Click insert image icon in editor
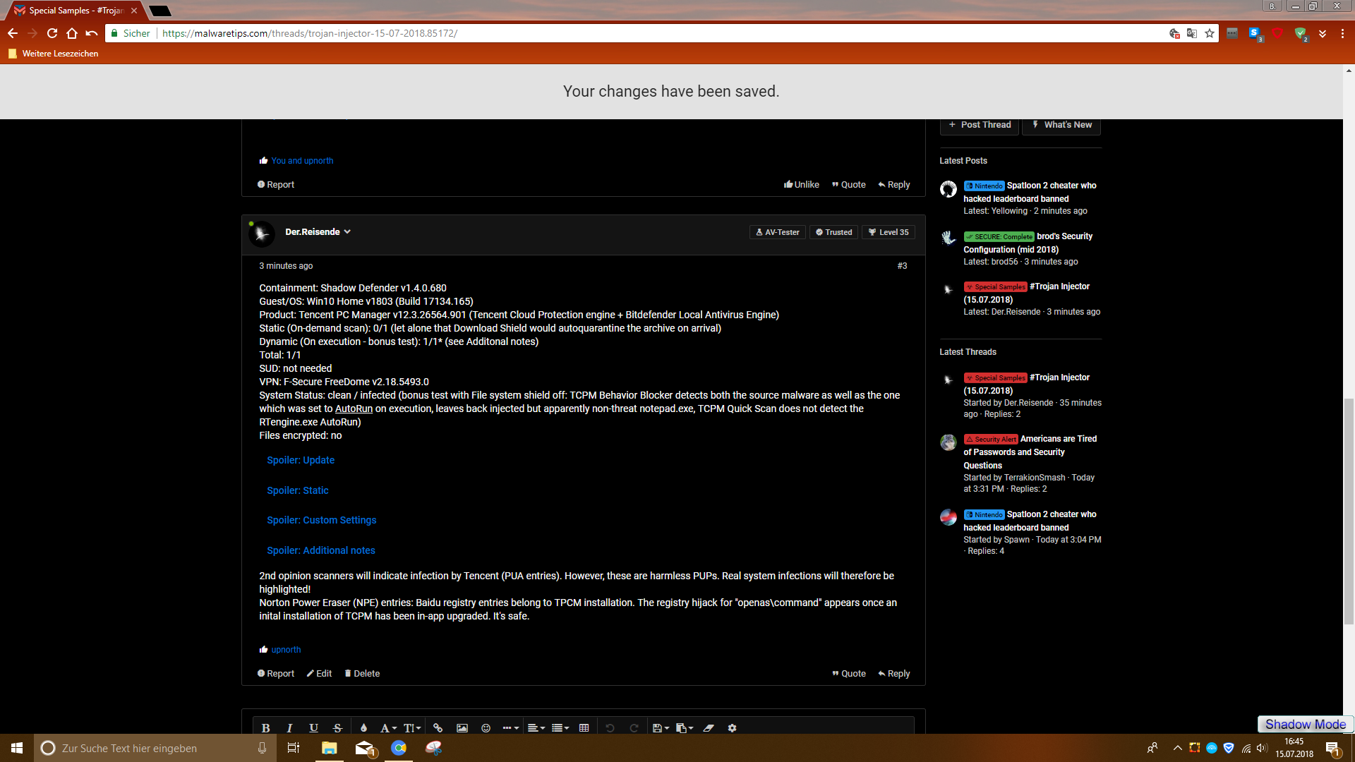This screenshot has height=762, width=1355. click(x=462, y=727)
